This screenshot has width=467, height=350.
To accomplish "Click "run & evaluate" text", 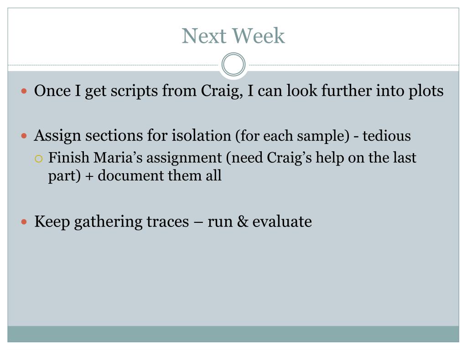I will 259,222.
